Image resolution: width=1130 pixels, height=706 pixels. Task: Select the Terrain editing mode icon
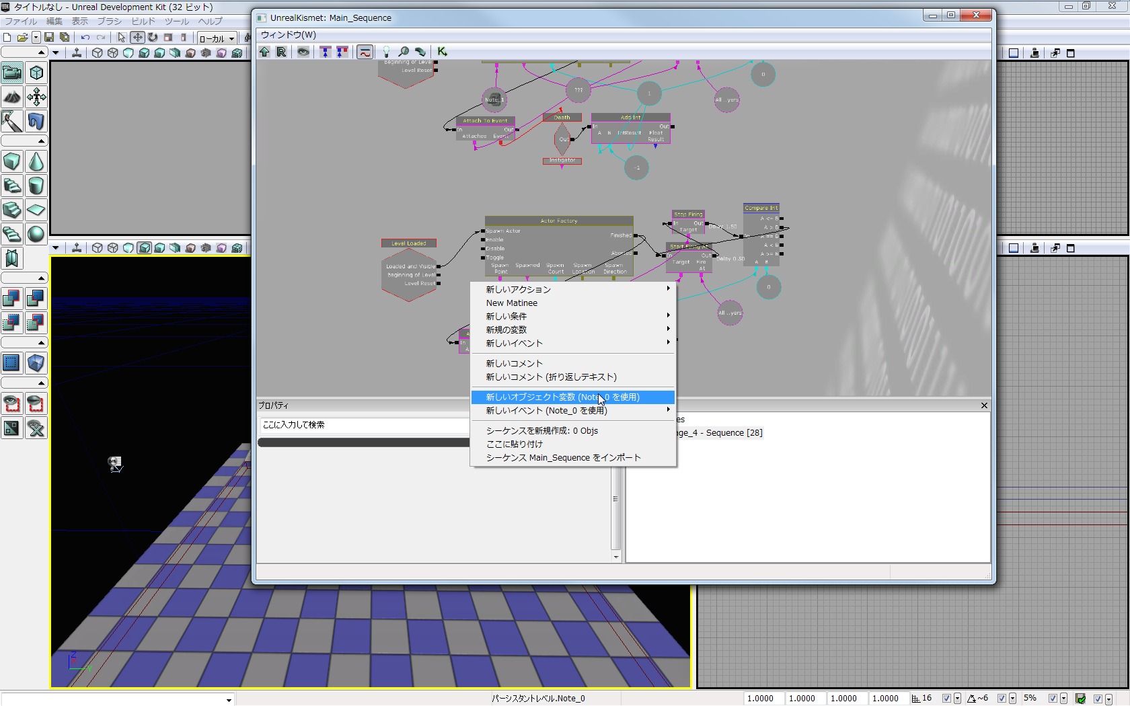[x=12, y=97]
